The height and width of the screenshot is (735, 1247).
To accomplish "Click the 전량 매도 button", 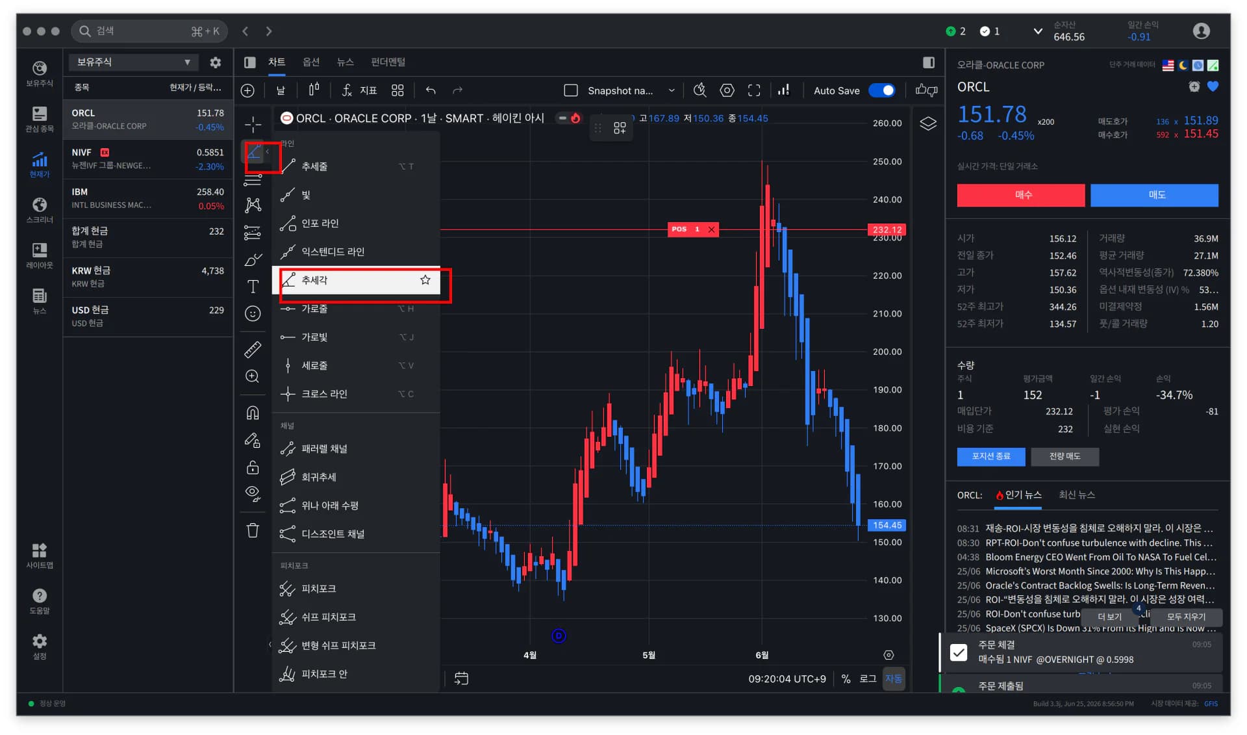I will pos(1065,457).
